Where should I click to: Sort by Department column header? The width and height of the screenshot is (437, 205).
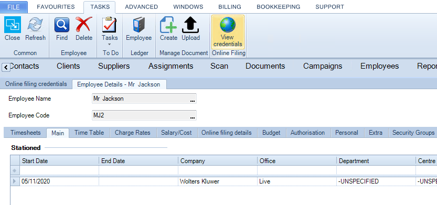click(x=376, y=161)
